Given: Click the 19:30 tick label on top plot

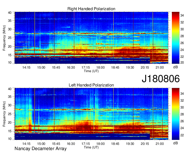Looking at the screenshot, I should pyautogui.click(x=130, y=67).
